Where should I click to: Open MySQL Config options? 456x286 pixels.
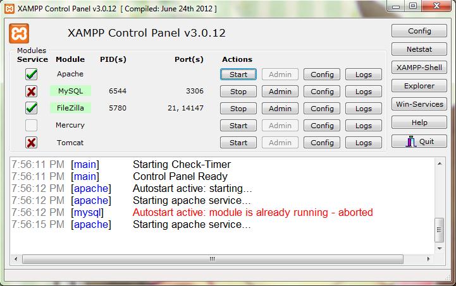coord(322,92)
